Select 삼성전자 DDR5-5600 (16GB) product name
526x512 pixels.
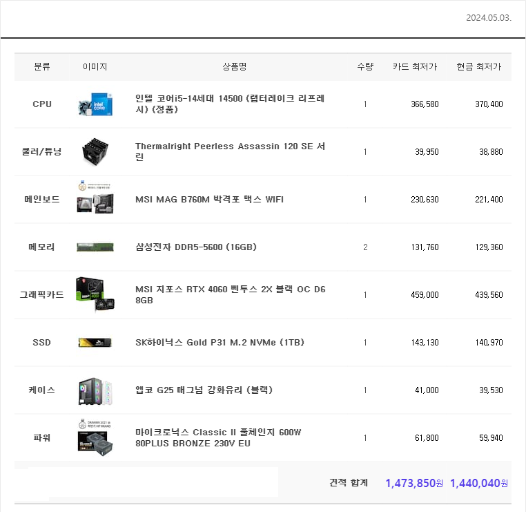point(196,247)
